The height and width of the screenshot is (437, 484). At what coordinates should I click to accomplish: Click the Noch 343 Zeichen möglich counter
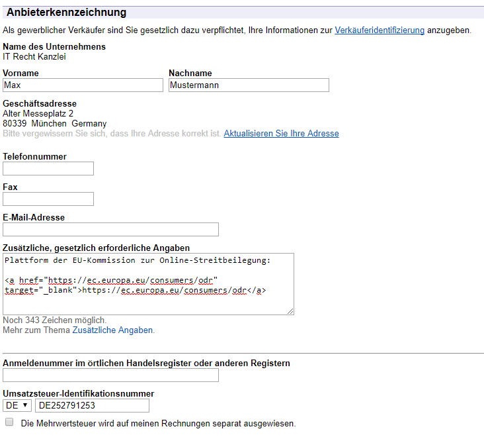point(54,320)
